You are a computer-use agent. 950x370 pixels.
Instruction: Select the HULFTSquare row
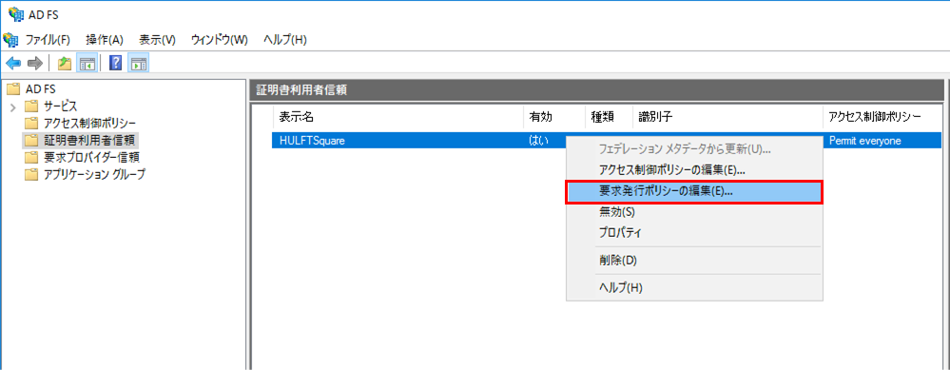click(607, 141)
